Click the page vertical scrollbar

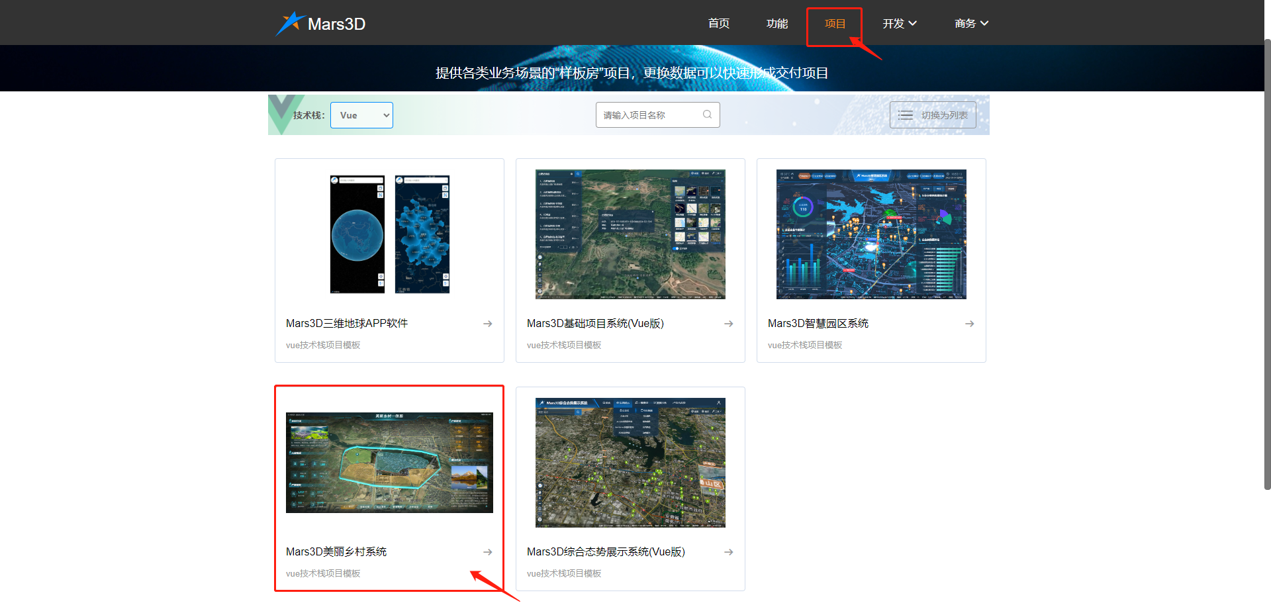[x=1267, y=265]
